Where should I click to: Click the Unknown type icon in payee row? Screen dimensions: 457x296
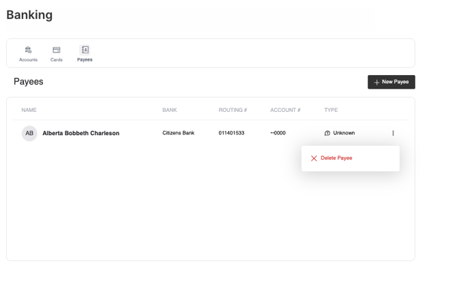(327, 133)
